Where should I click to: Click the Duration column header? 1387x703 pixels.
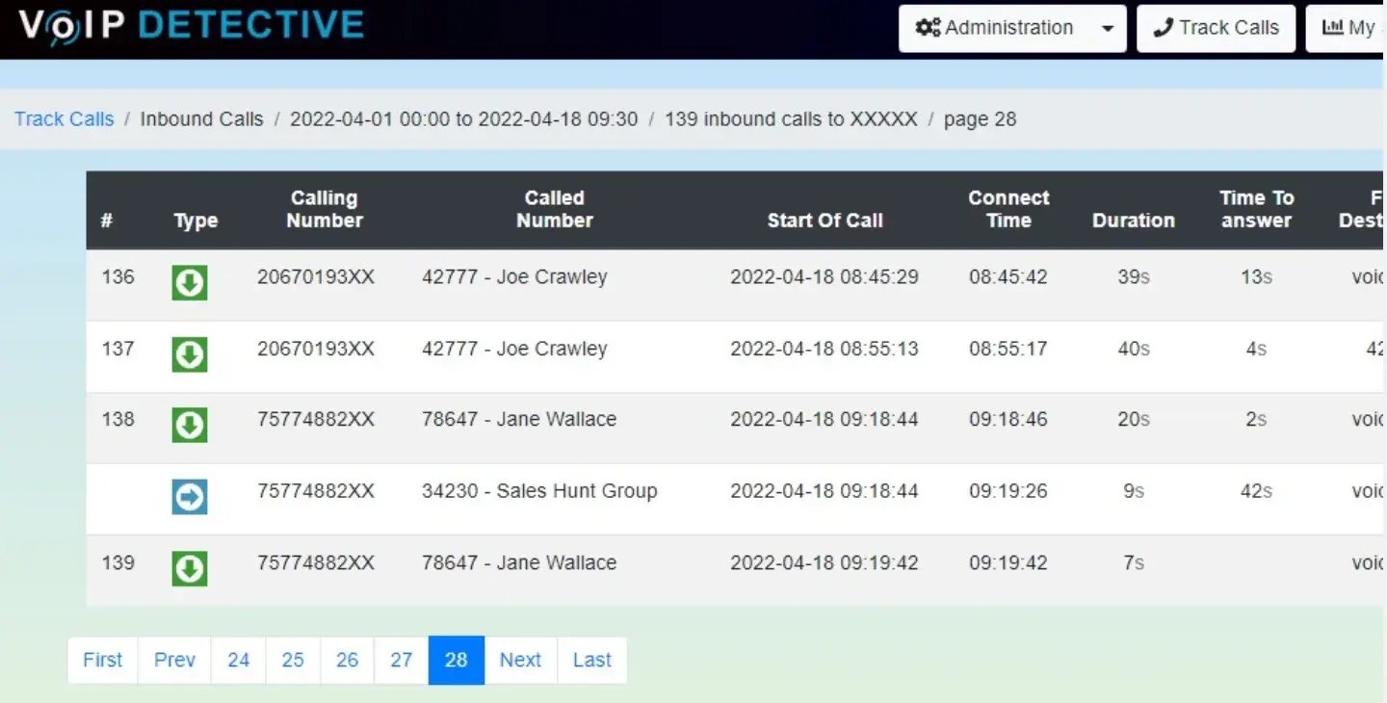[x=1133, y=221]
